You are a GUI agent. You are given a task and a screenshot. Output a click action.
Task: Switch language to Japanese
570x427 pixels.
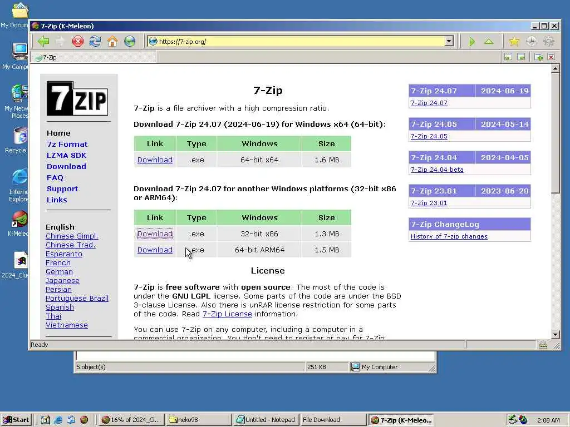coord(62,280)
